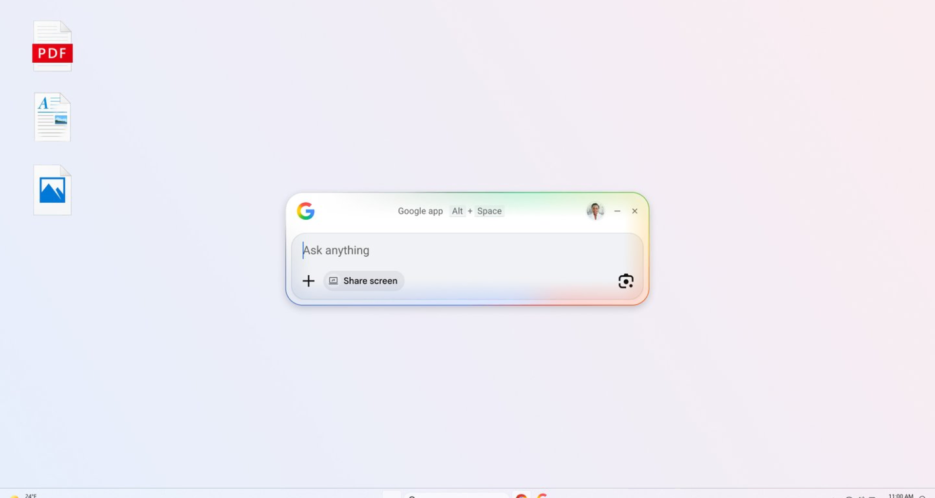Open Google Lens camera search
Image resolution: width=935 pixels, height=498 pixels.
point(626,281)
